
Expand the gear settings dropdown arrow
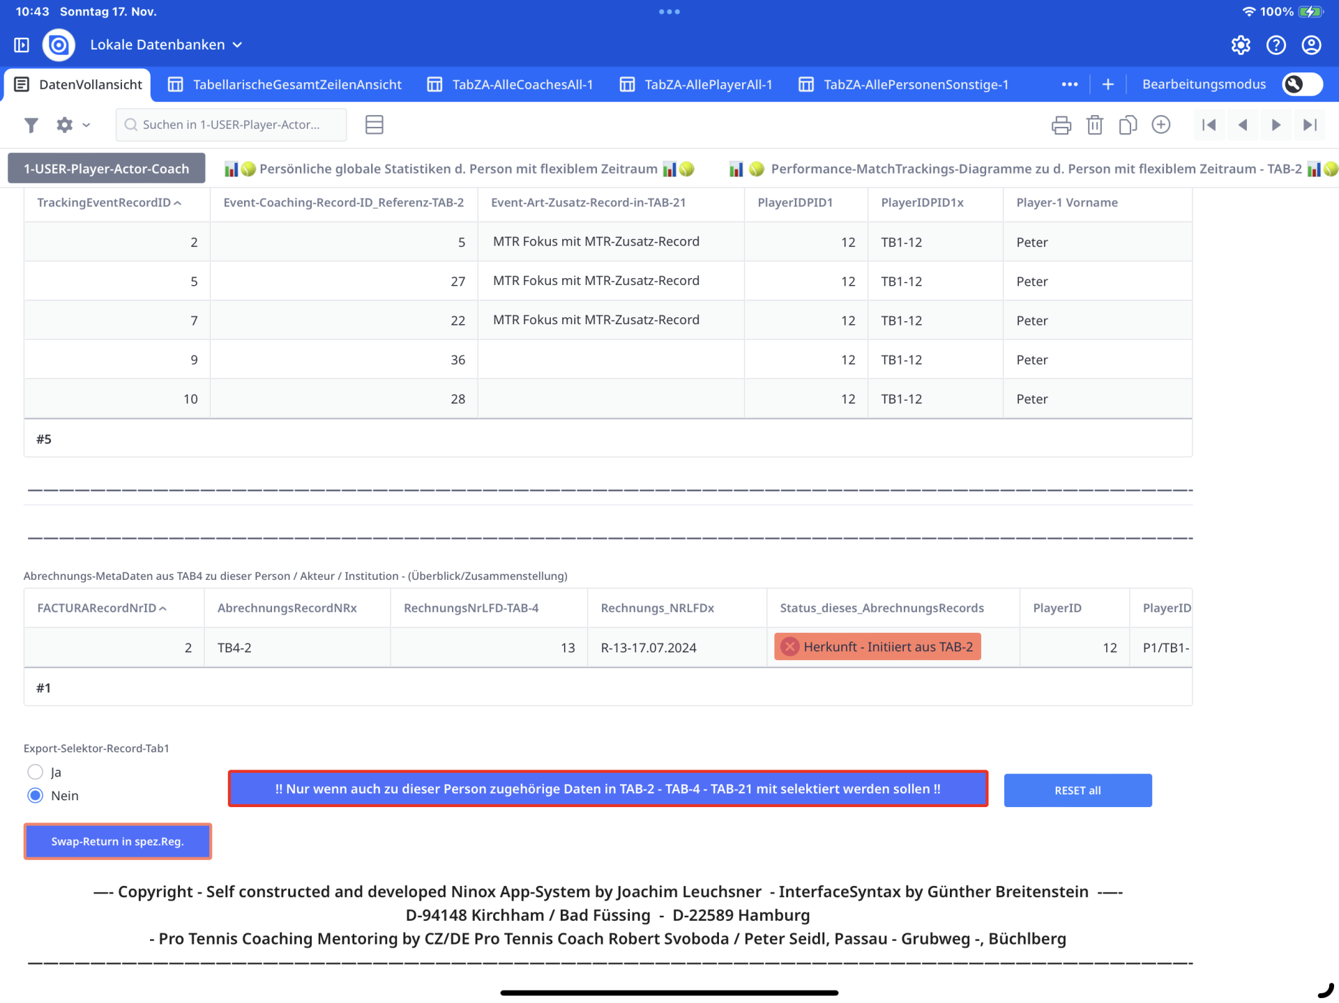click(x=86, y=125)
